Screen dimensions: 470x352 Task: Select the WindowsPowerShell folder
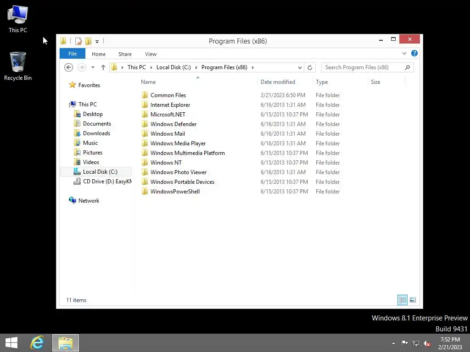175,191
